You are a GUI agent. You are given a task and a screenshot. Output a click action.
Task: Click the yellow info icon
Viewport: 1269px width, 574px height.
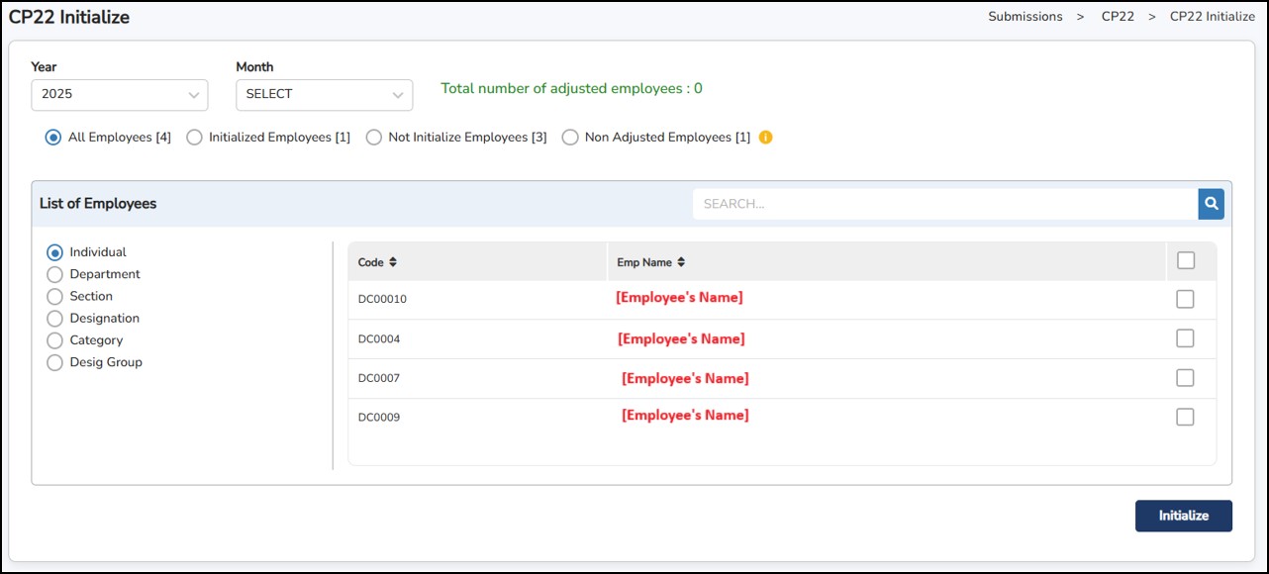(x=765, y=138)
